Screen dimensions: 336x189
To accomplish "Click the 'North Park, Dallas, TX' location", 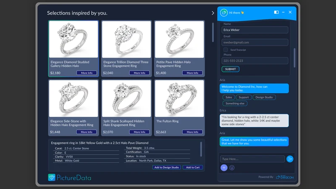I will point(152,160).
